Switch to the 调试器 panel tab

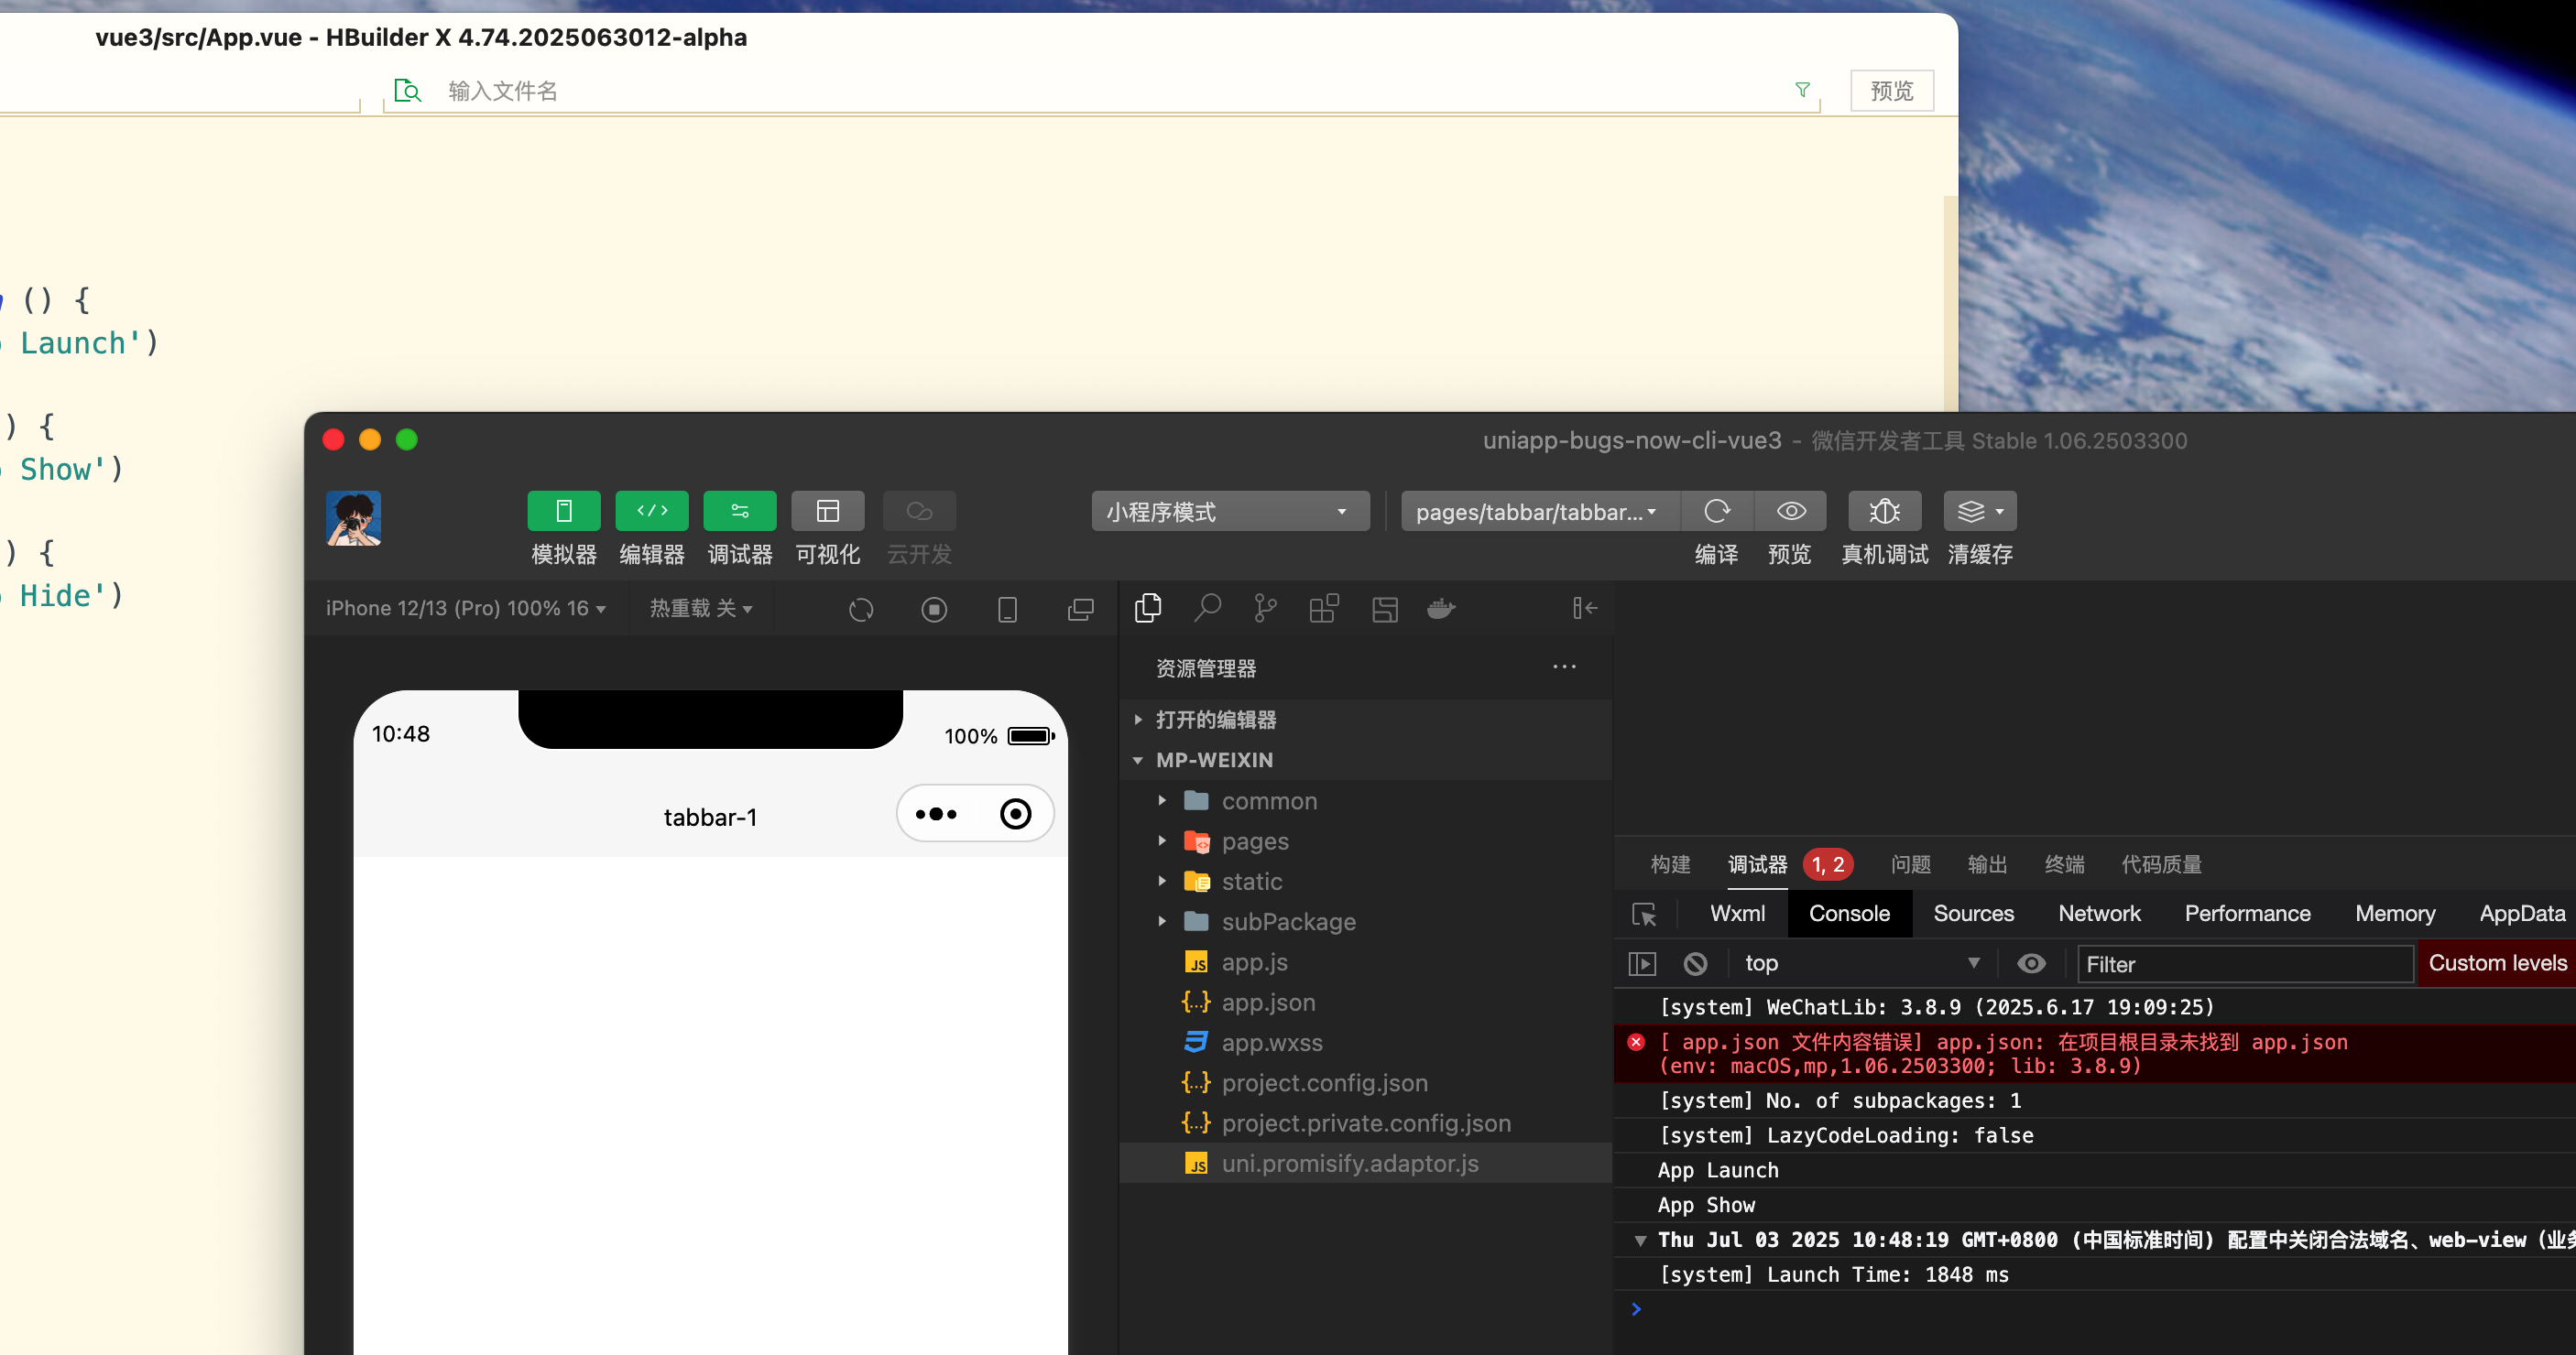(1757, 864)
